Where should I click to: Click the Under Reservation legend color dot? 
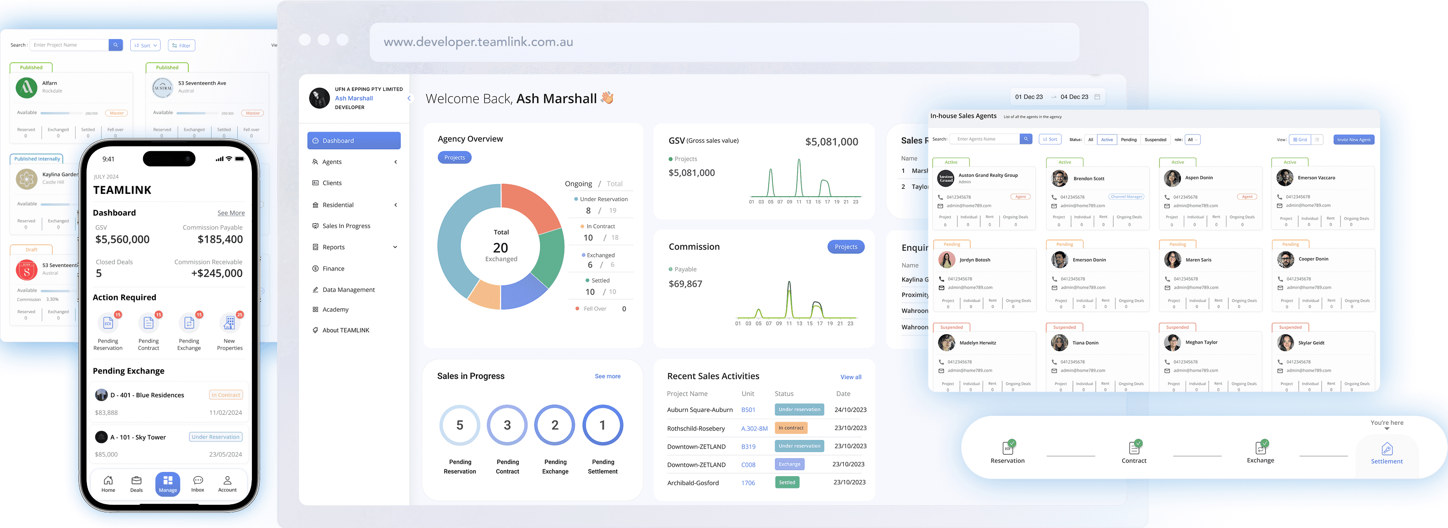pos(576,200)
